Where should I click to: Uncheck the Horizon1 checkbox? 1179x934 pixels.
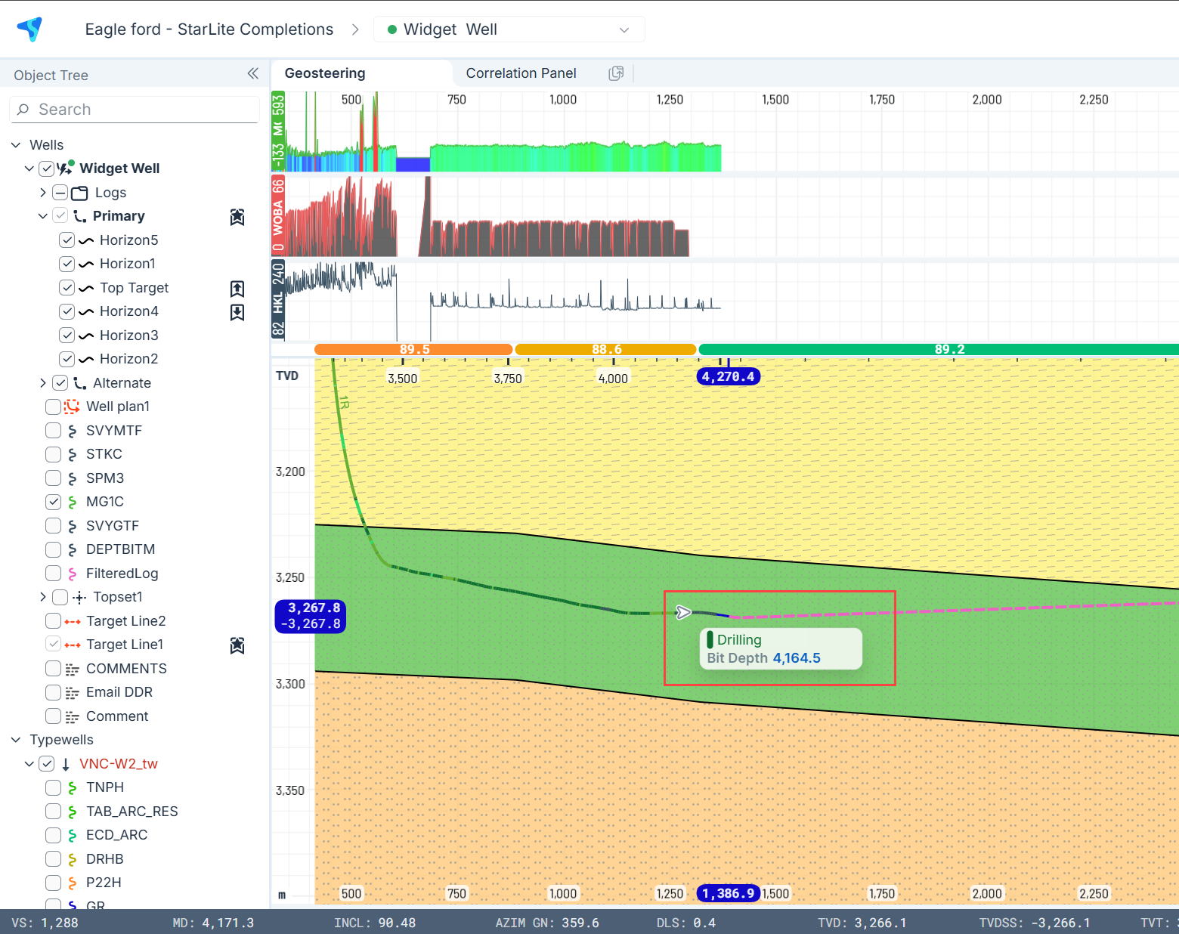(x=67, y=264)
